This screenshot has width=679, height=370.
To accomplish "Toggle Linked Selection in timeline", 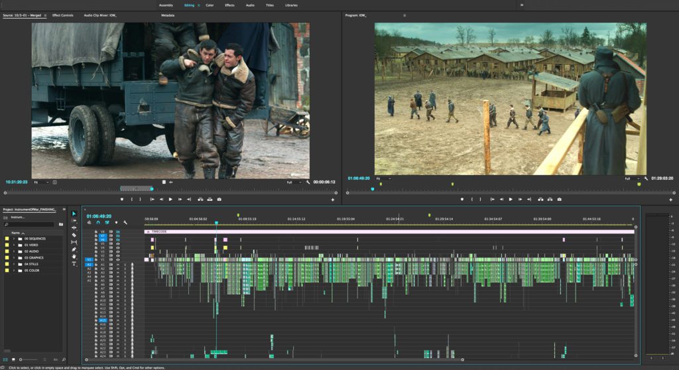I will coord(107,222).
